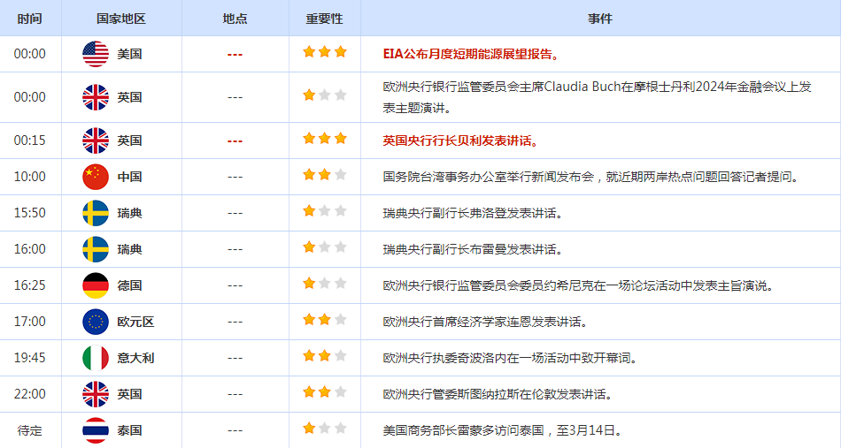Select the 美国商务部长雷蒙多访问泰国 event

tap(503, 430)
